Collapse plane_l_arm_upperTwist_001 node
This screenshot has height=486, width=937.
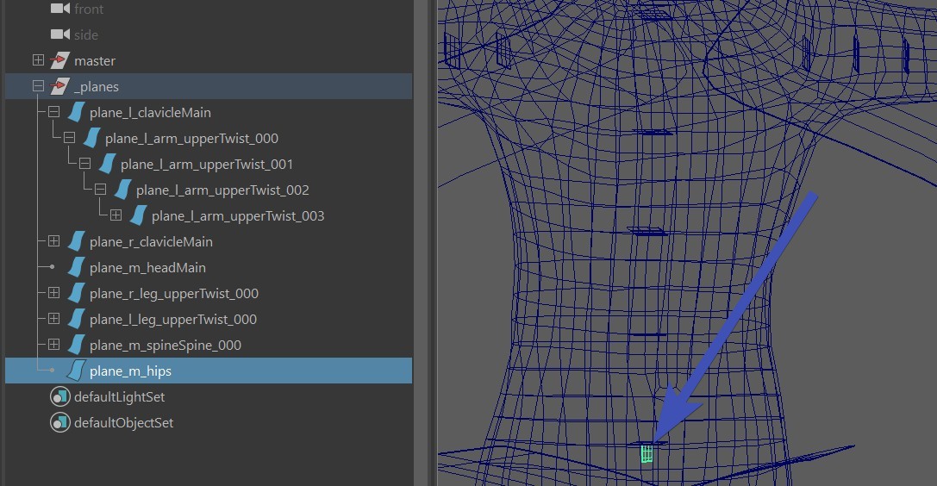tap(84, 164)
